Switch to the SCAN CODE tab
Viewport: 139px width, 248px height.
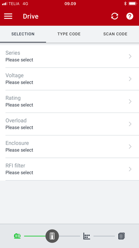click(115, 34)
